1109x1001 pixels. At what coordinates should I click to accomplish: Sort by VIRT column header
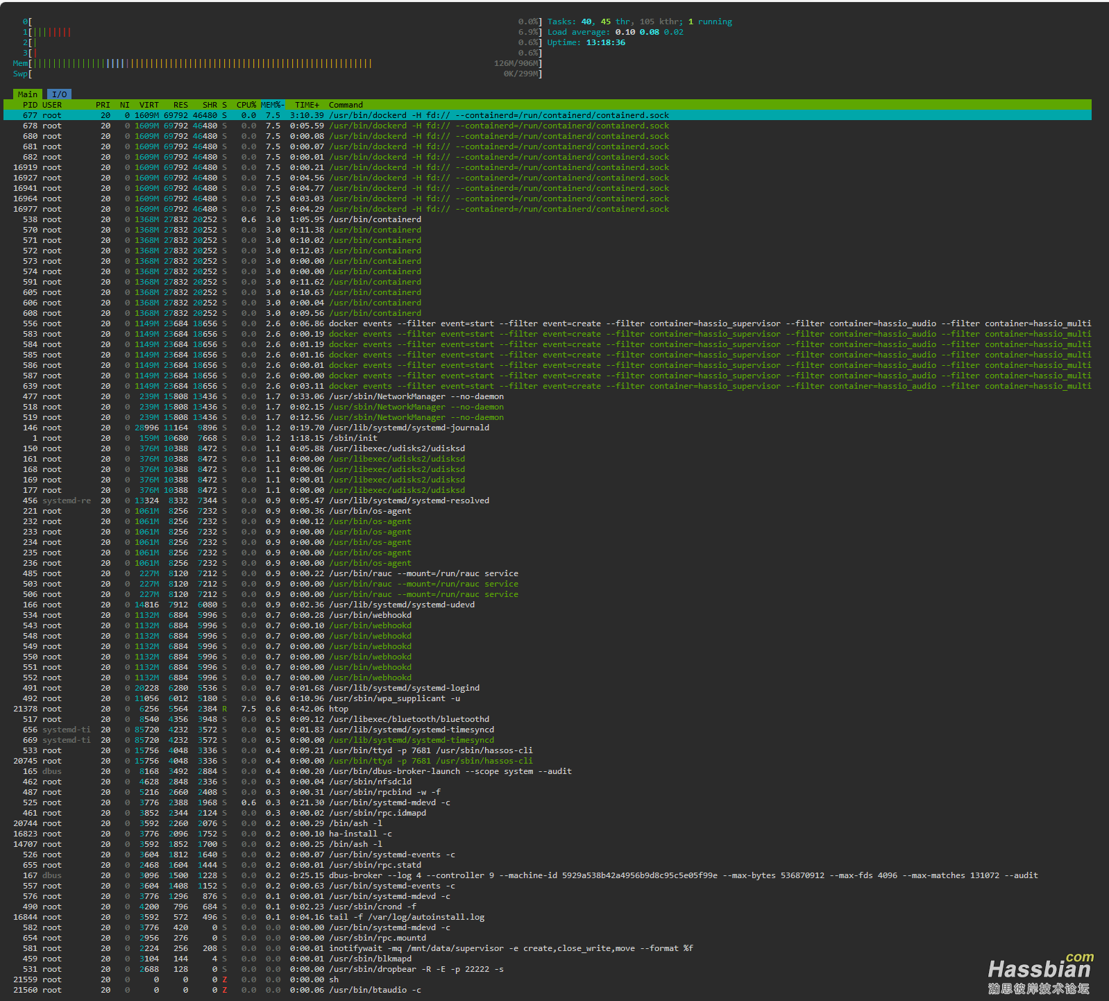tap(149, 105)
